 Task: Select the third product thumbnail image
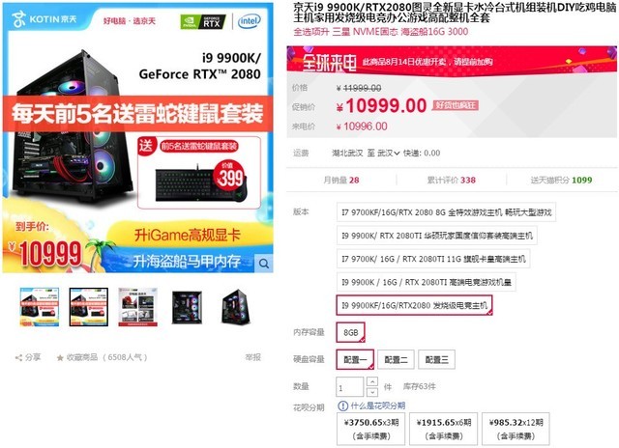point(137,307)
